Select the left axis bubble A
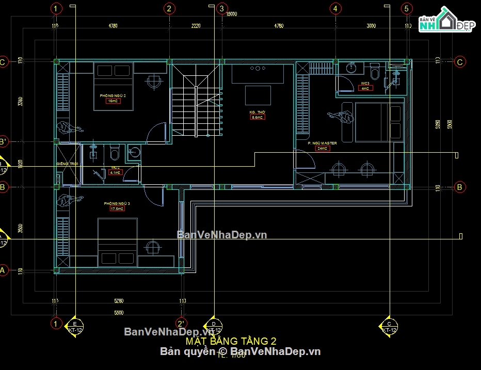Viewport: 481px width, 370px height. point(3,270)
